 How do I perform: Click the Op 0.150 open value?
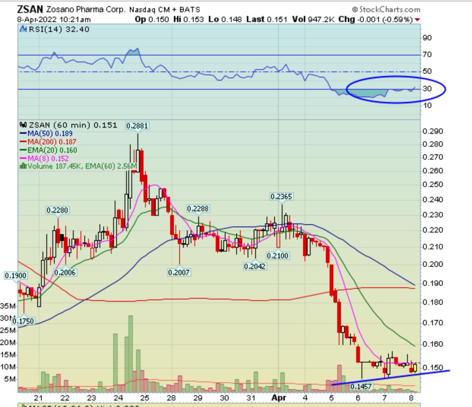pos(152,20)
